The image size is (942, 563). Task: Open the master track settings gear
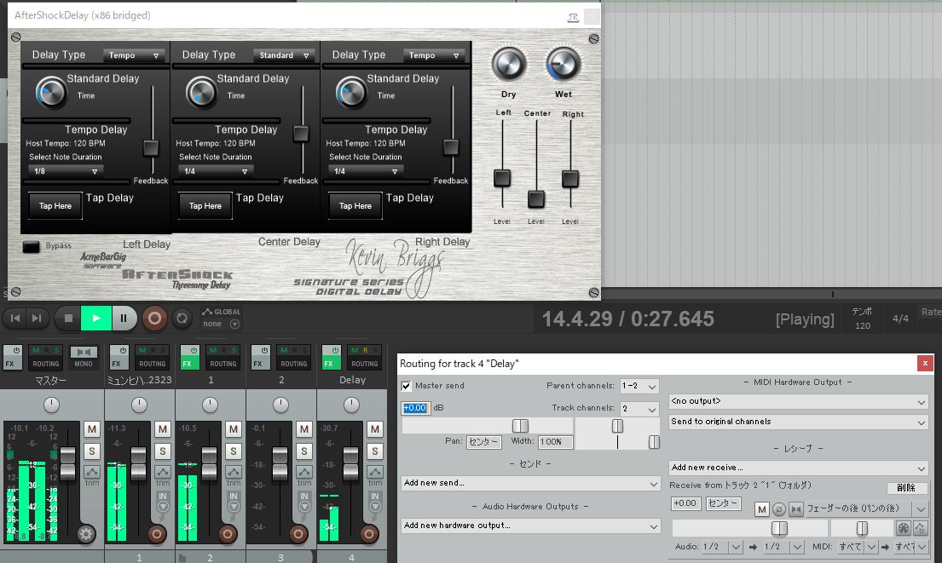coord(86,533)
